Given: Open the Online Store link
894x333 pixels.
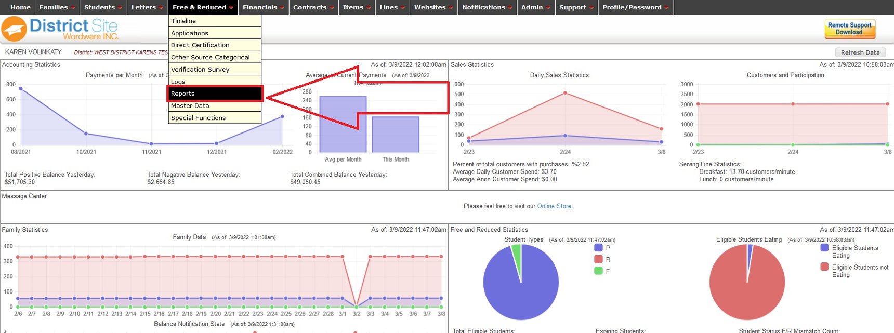Looking at the screenshot, I should point(554,206).
